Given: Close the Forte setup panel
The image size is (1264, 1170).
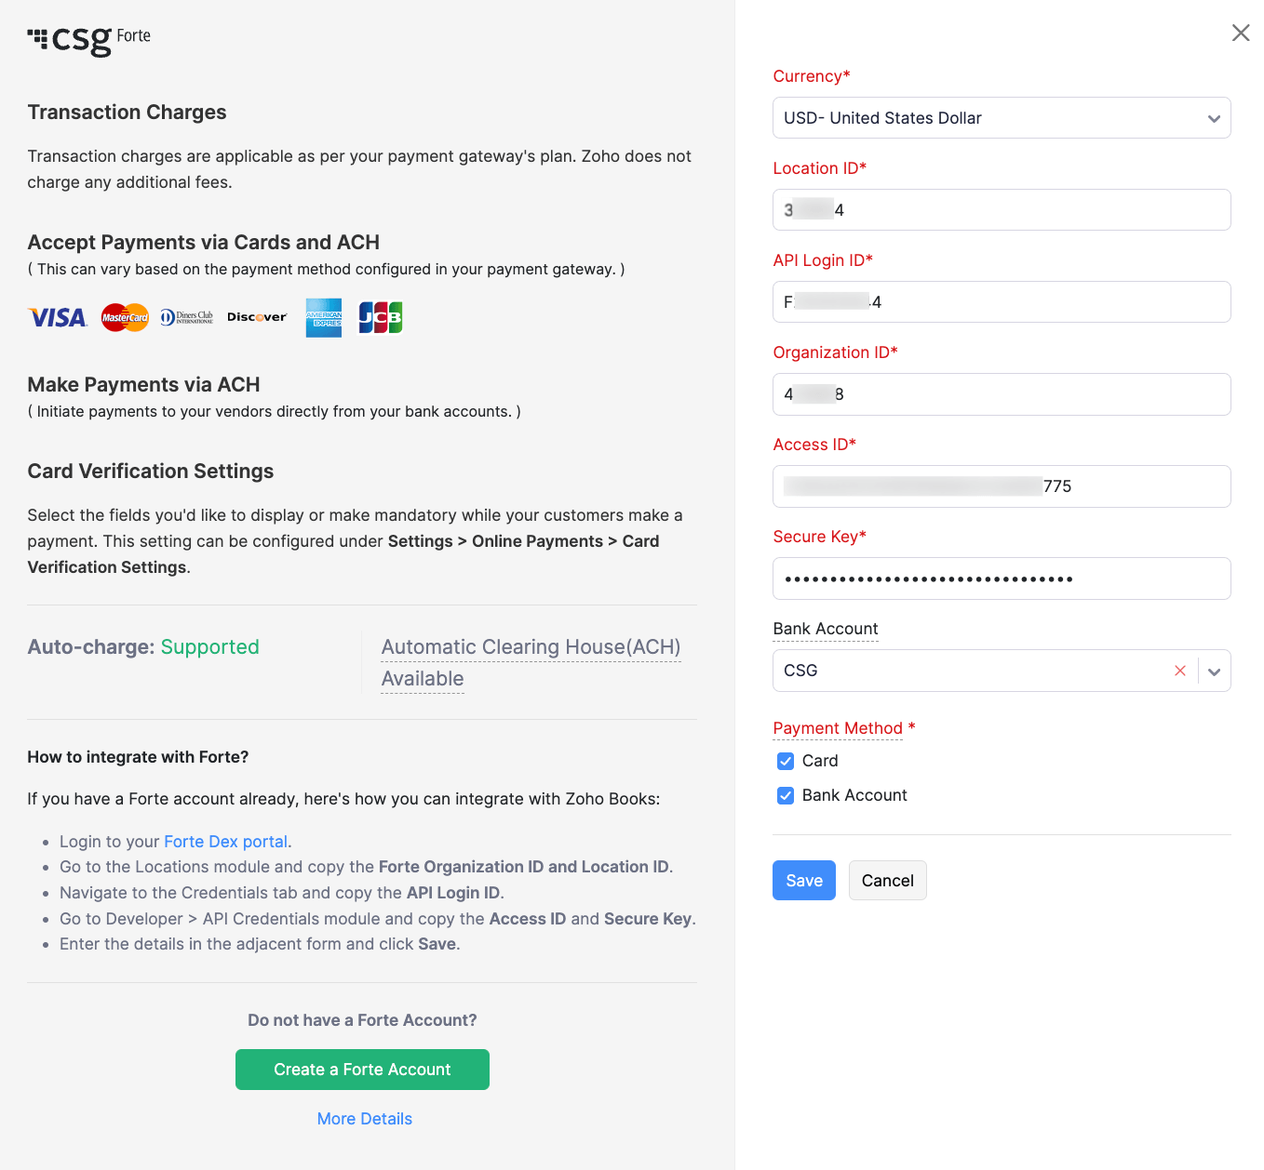Looking at the screenshot, I should click(x=1241, y=33).
